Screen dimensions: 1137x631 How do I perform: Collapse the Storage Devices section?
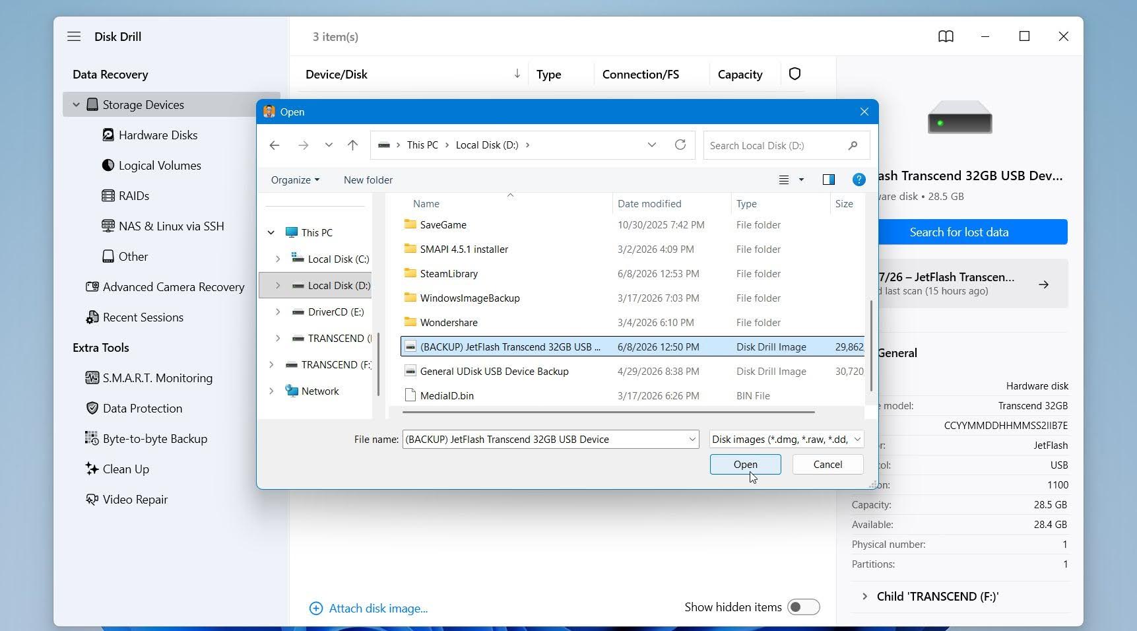click(76, 104)
